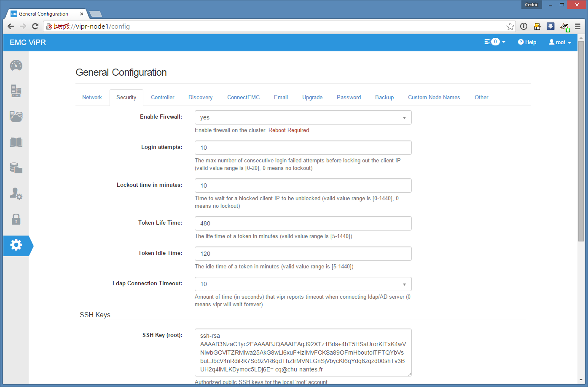Image resolution: width=588 pixels, height=387 pixels.
Task: Reload the page with the refresh icon
Action: 35,26
